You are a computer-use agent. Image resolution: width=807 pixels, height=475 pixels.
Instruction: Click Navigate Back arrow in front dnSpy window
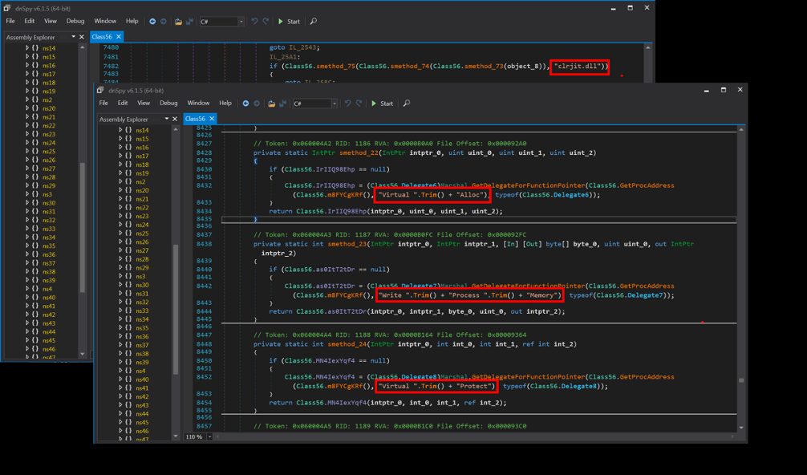245,104
